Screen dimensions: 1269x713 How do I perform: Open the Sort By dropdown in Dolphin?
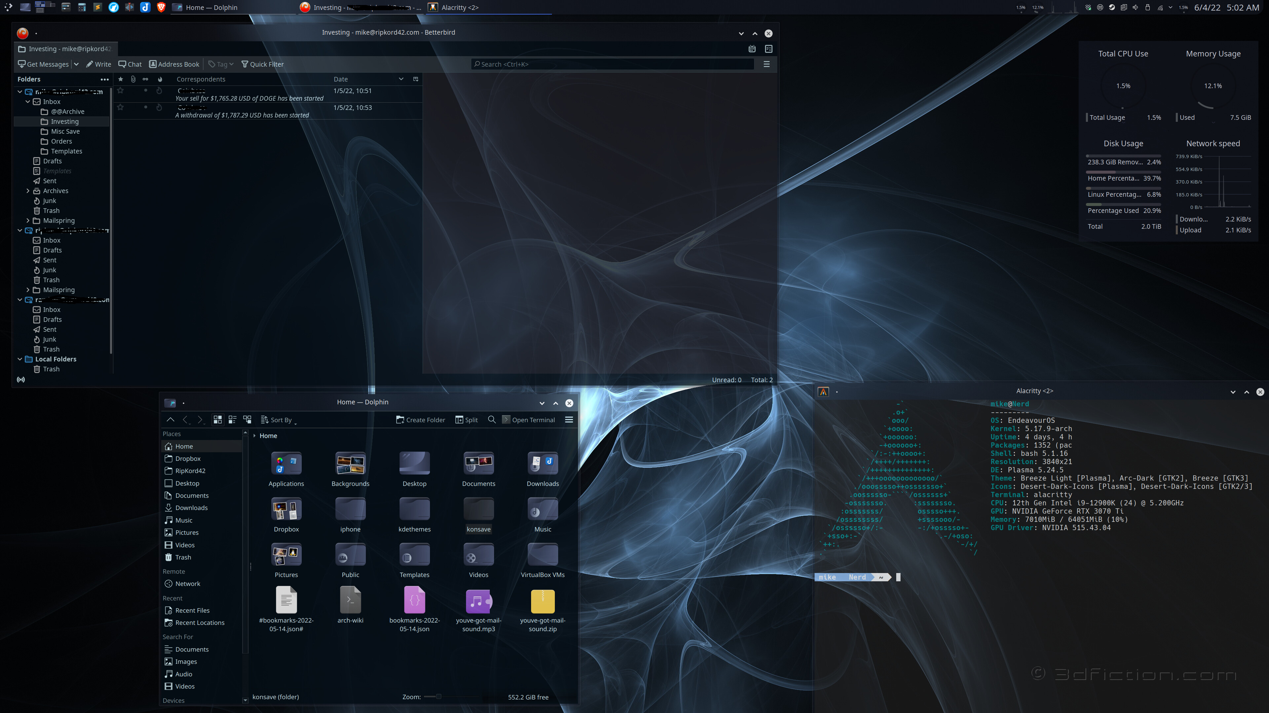[x=278, y=420]
